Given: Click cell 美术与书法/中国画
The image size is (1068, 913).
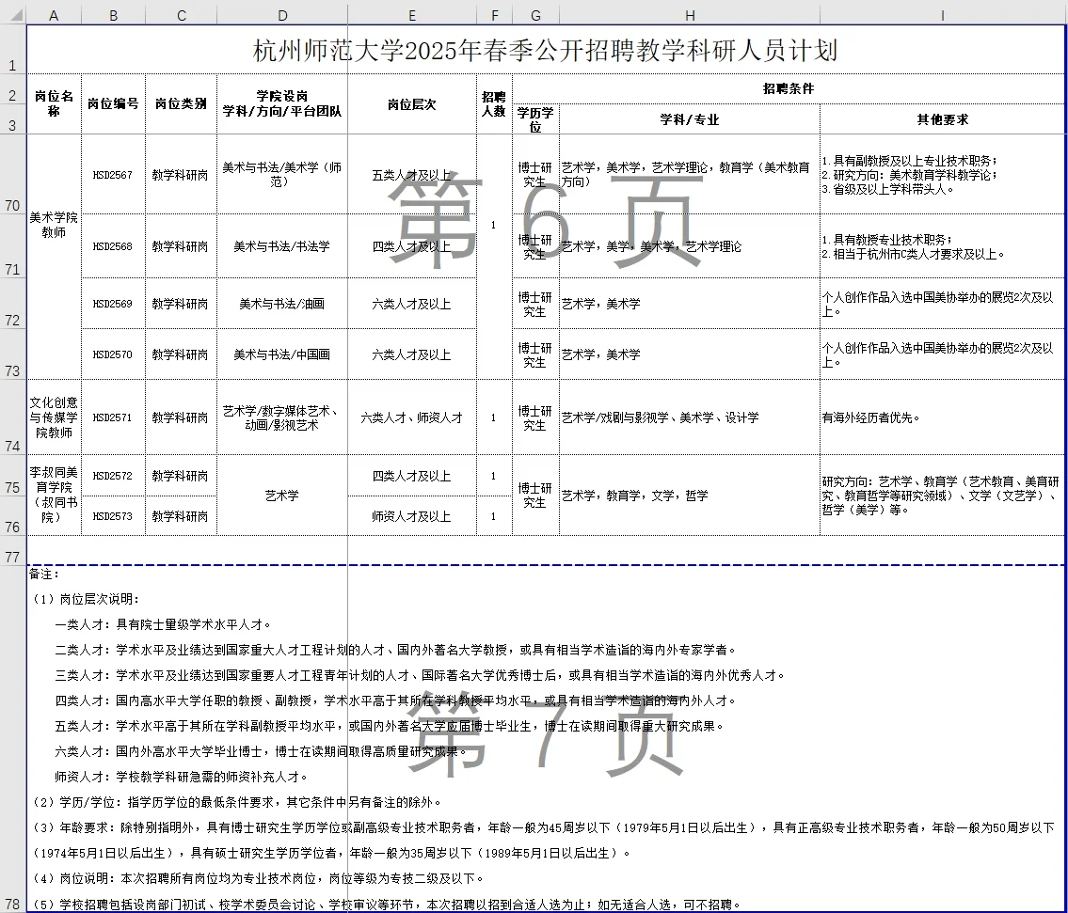Looking at the screenshot, I should 282,354.
